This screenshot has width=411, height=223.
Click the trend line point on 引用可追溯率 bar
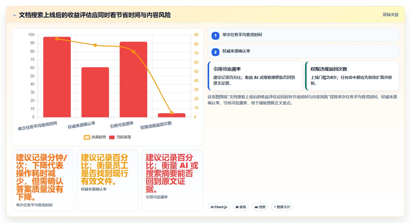pos(133,52)
